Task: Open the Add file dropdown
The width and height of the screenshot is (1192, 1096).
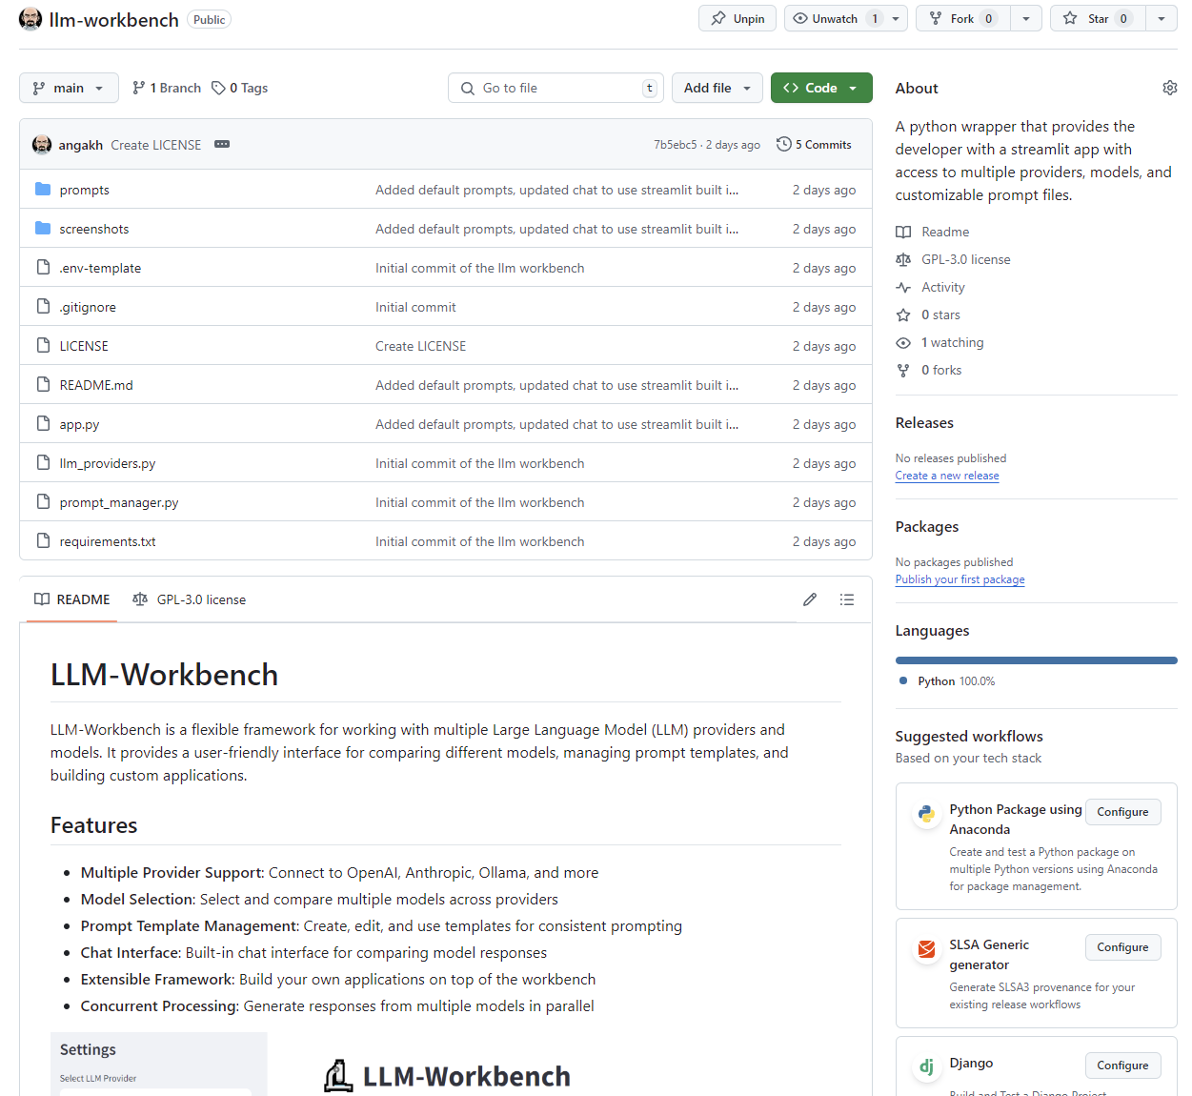Action: coord(717,88)
